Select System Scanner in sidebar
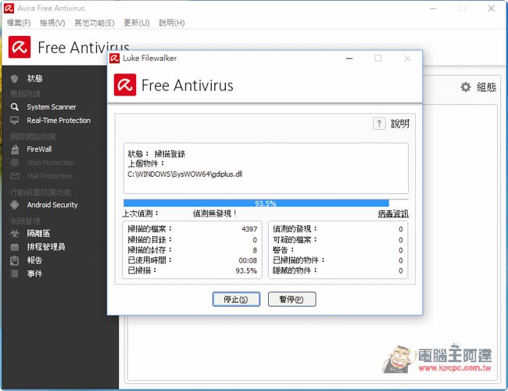The height and width of the screenshot is (391, 508). click(52, 107)
